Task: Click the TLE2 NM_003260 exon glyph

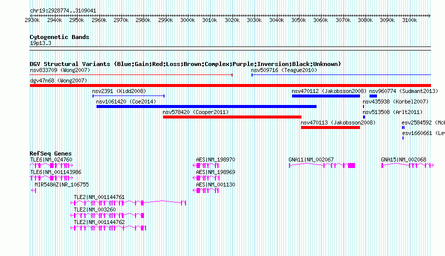Action: 107,215
